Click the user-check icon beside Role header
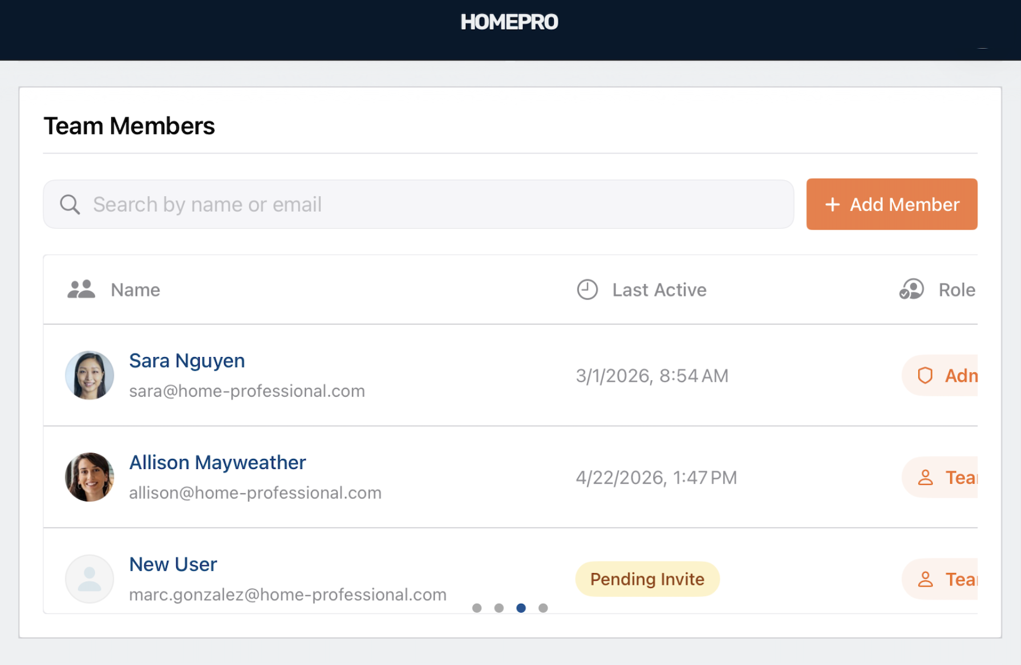This screenshot has width=1021, height=665. pos(911,290)
